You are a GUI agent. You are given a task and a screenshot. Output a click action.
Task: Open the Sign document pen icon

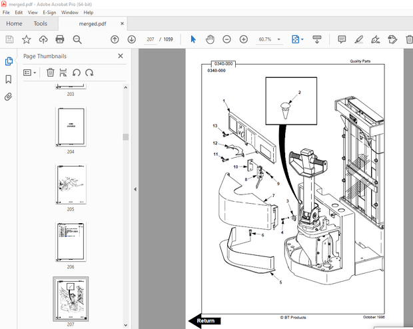tap(375, 39)
